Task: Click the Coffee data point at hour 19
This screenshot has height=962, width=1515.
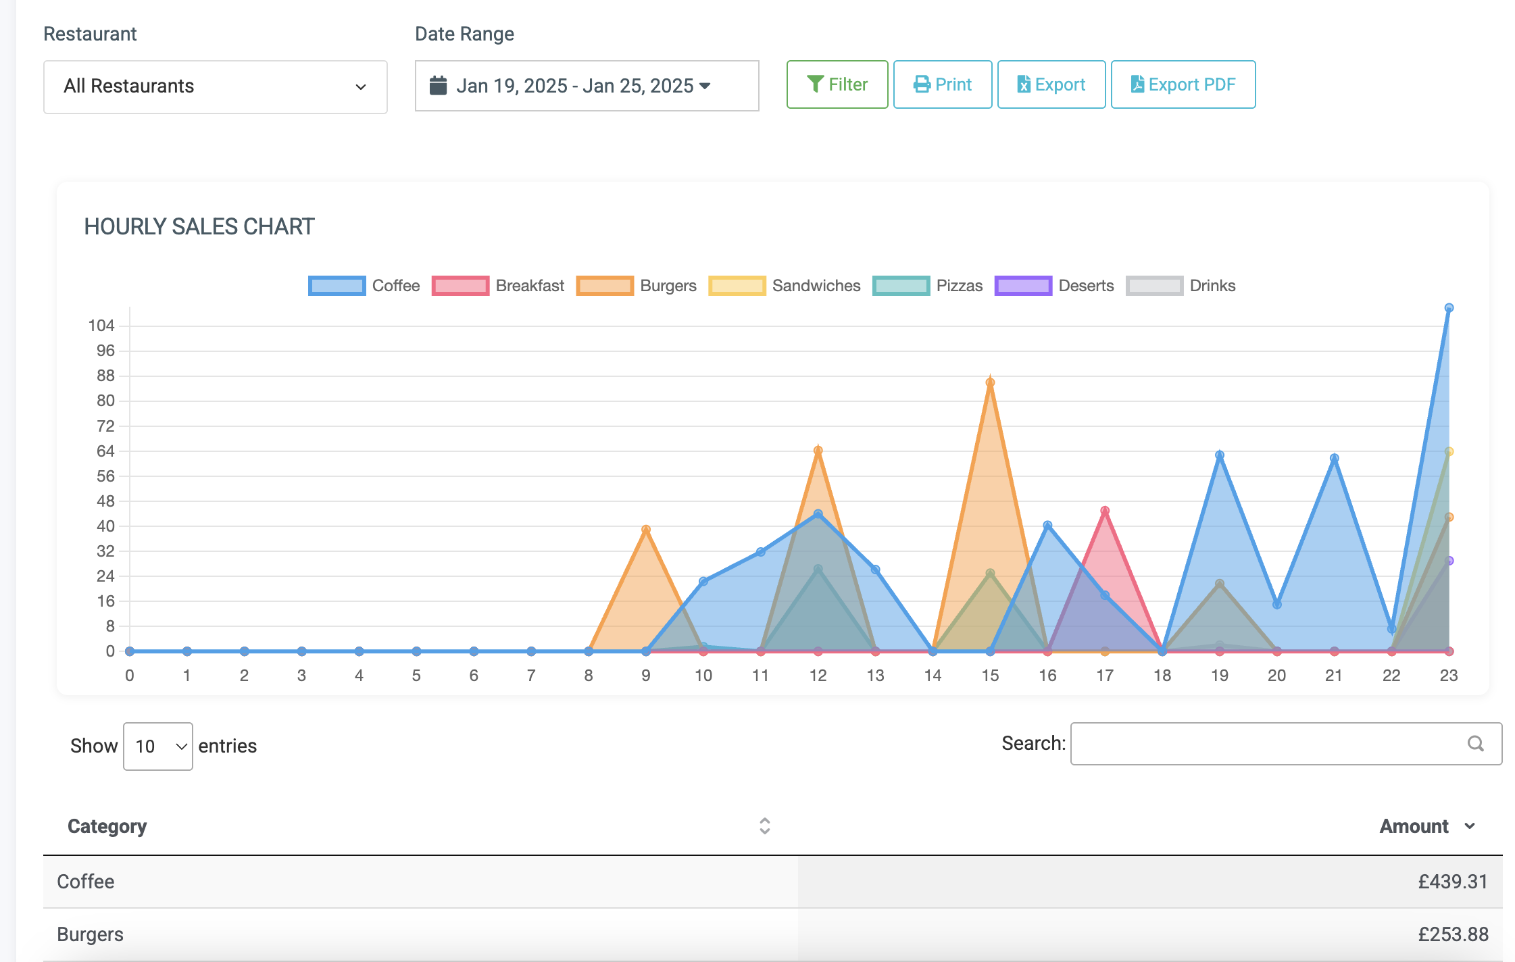Action: tap(1220, 455)
